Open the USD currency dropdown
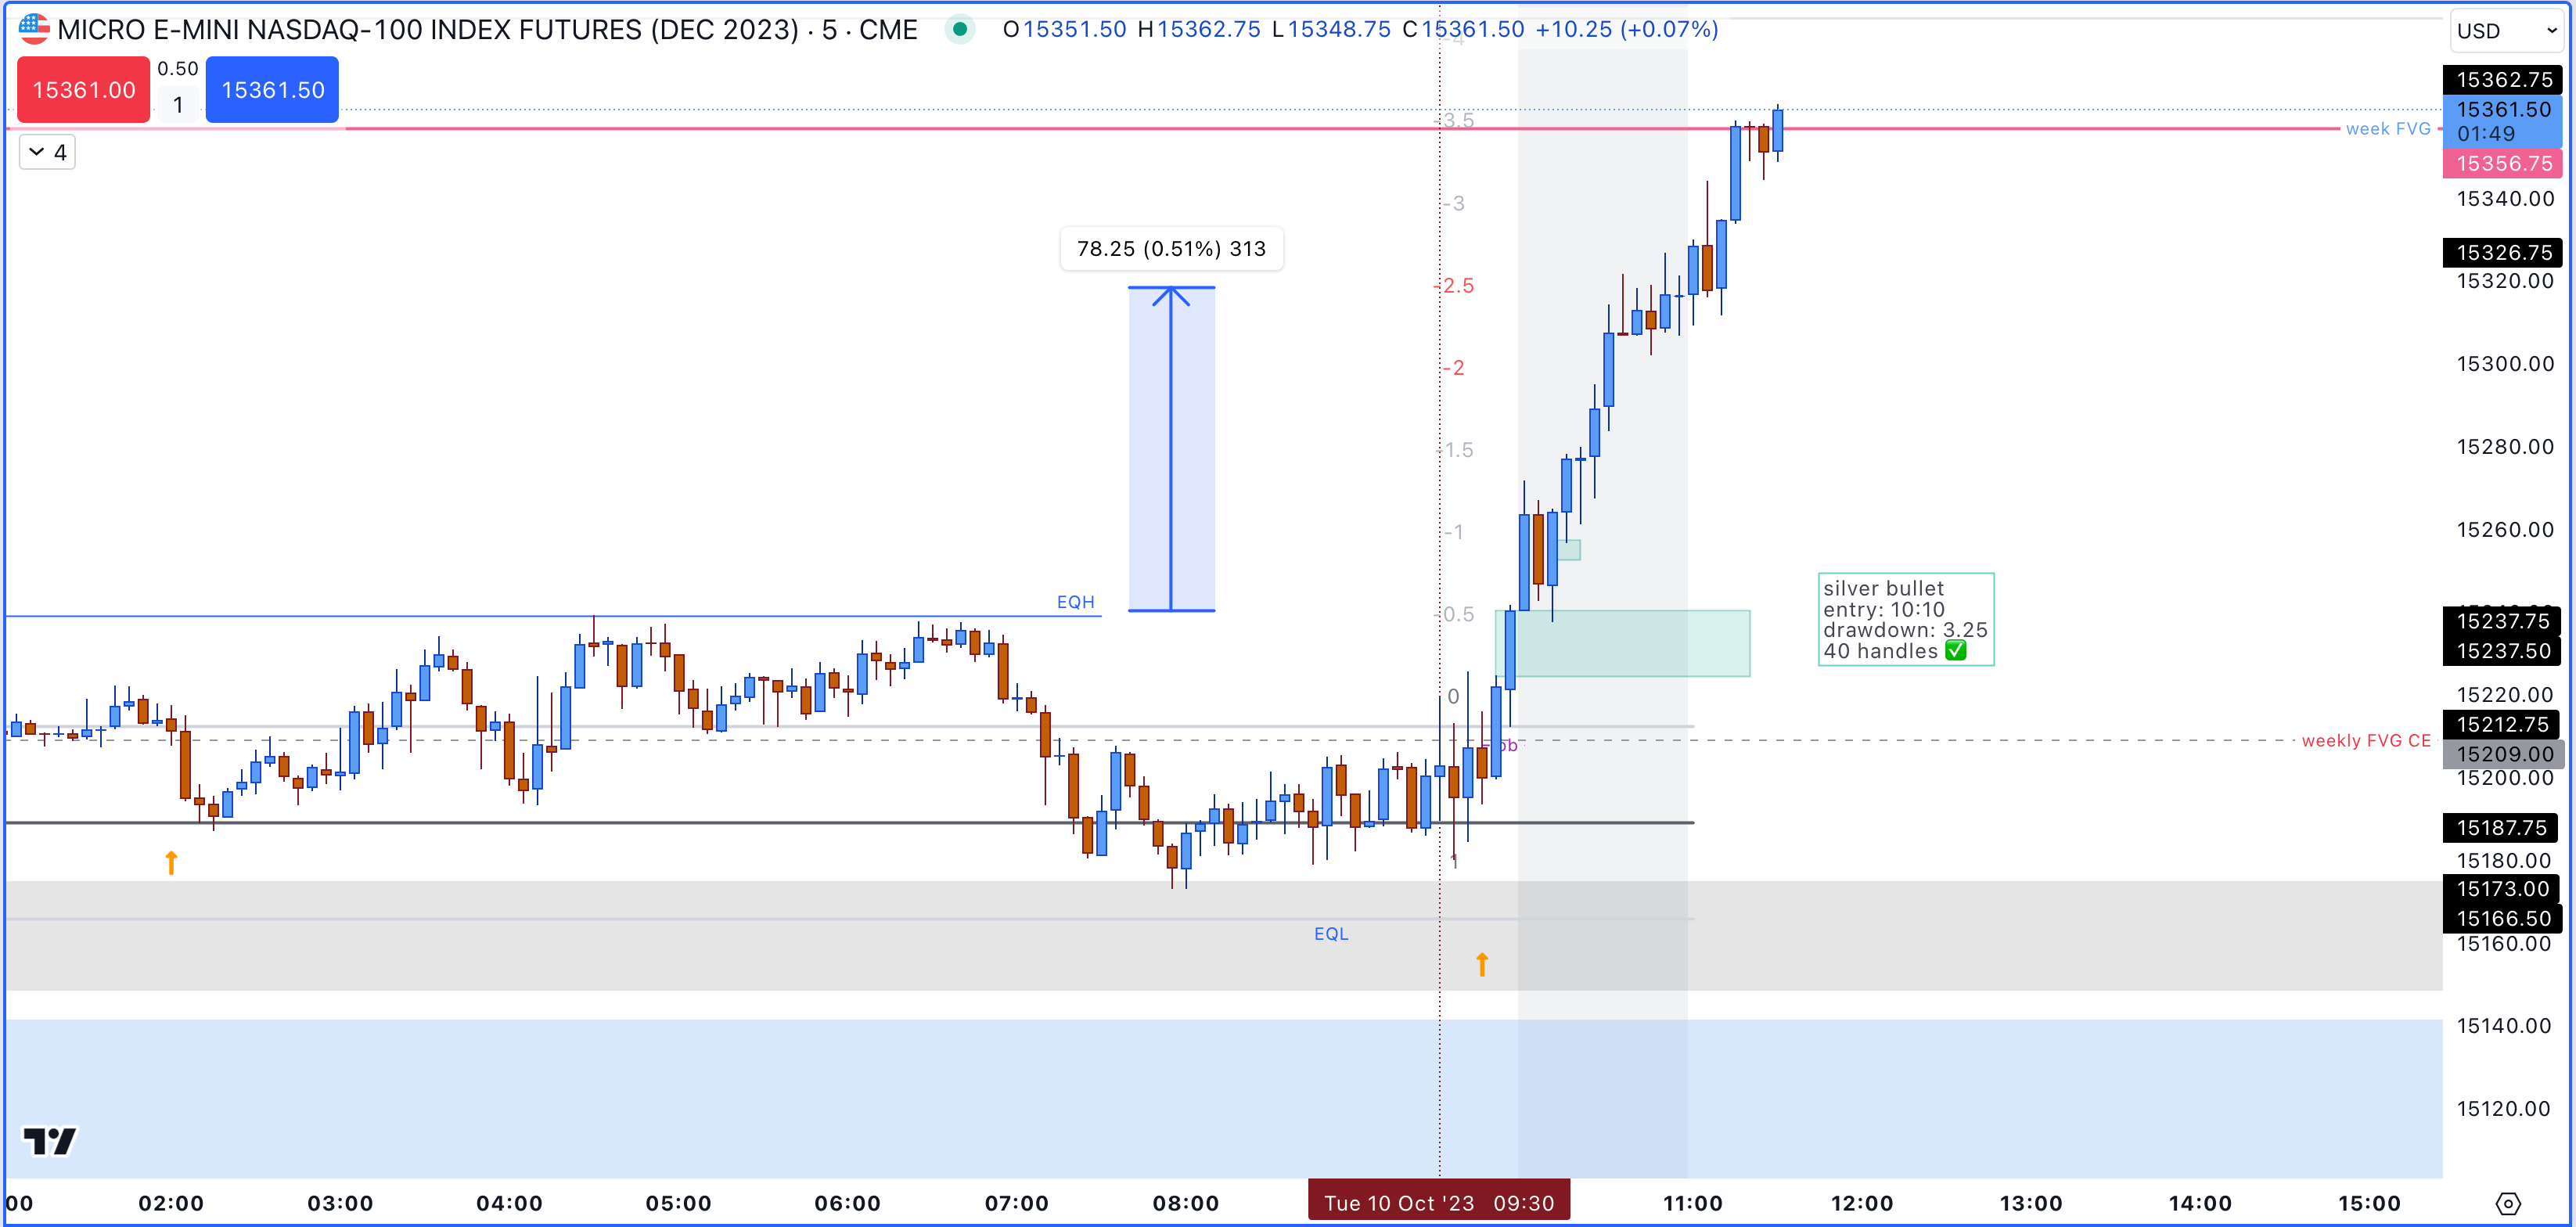The width and height of the screenshot is (2576, 1227). click(x=2506, y=31)
